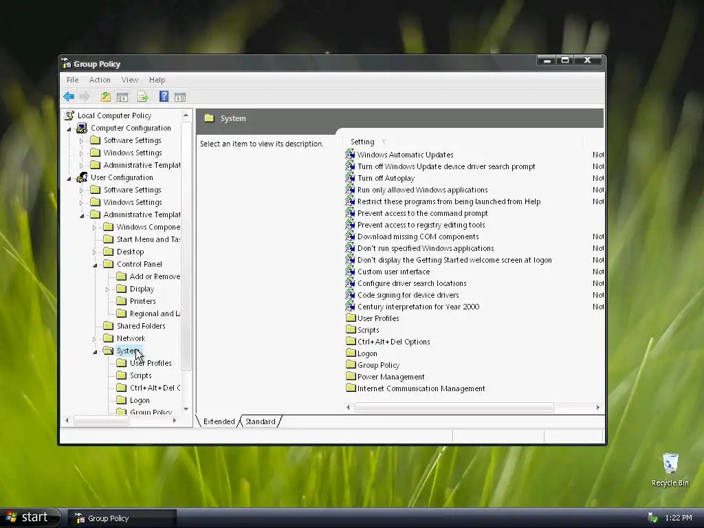Click the Logon folder icon in right list
Viewport: 704px width, 528px height.
tap(351, 353)
